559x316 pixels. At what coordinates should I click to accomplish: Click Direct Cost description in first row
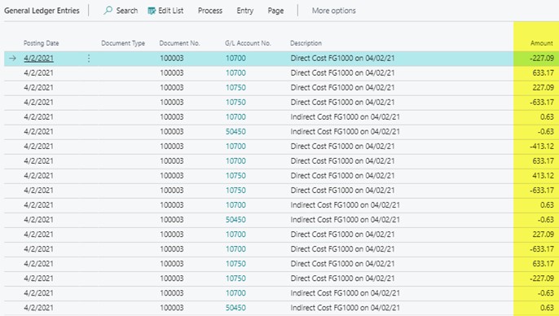click(x=342, y=58)
